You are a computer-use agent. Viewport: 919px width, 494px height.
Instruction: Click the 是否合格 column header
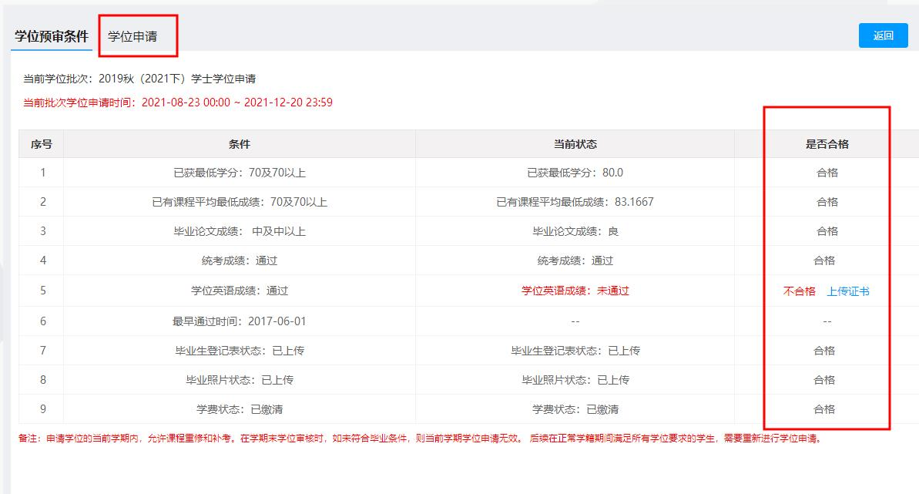pyautogui.click(x=827, y=144)
